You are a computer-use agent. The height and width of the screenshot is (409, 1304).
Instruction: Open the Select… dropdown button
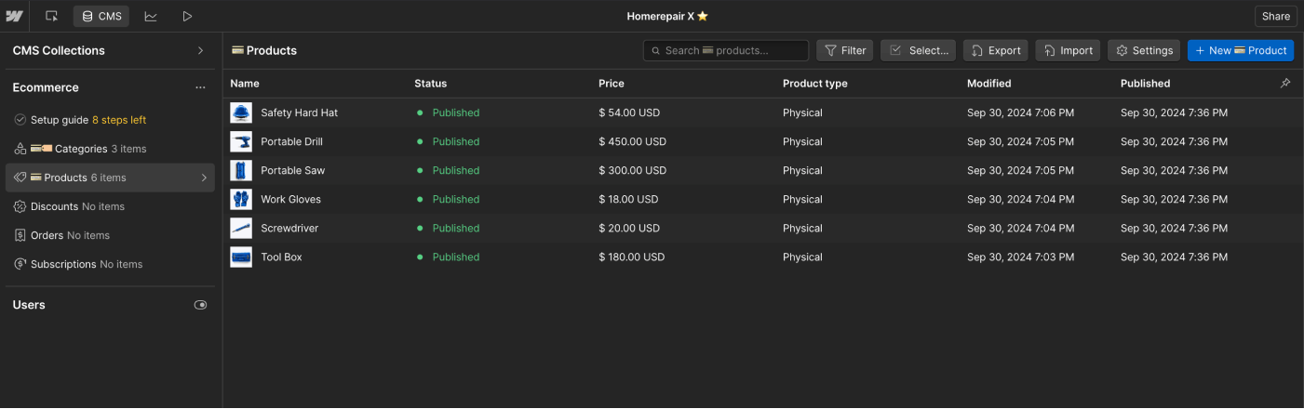[x=918, y=50]
